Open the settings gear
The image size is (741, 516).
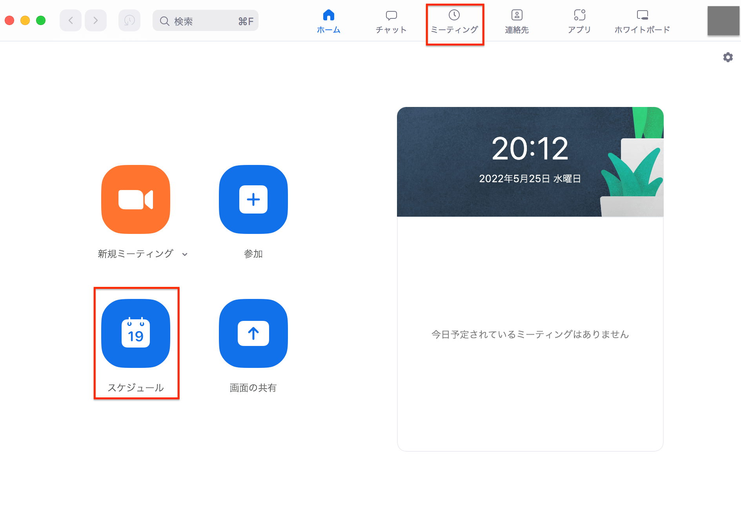[x=728, y=57]
